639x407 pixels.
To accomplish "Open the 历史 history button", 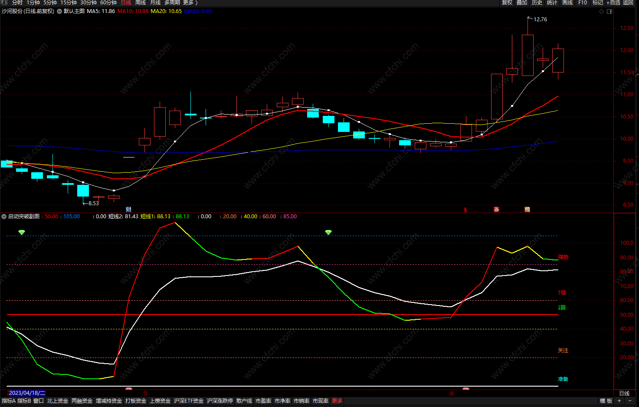I will point(537,3).
